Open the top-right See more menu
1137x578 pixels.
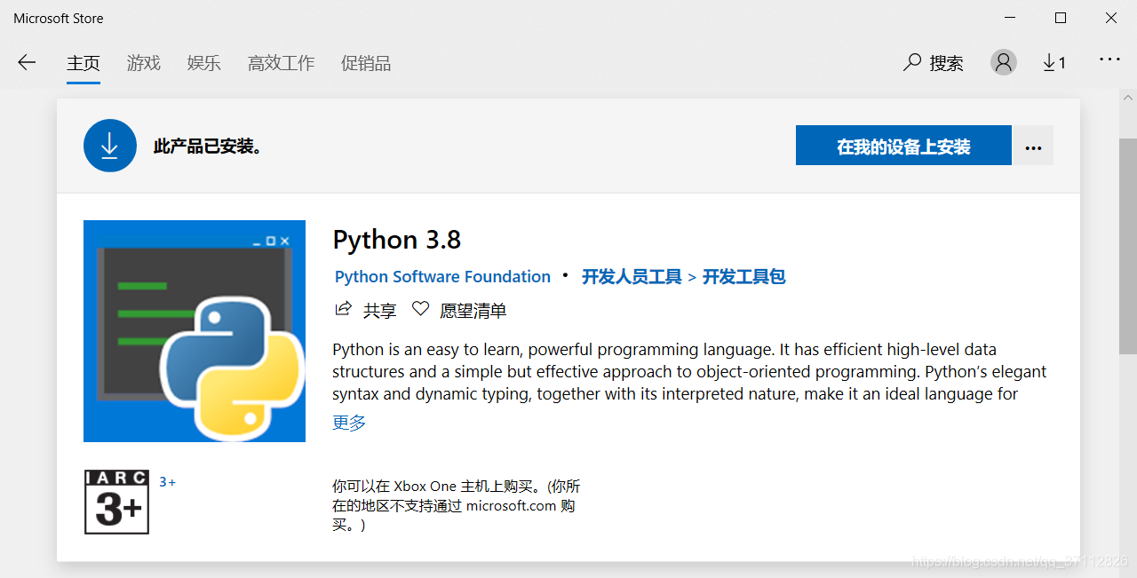click(1109, 59)
